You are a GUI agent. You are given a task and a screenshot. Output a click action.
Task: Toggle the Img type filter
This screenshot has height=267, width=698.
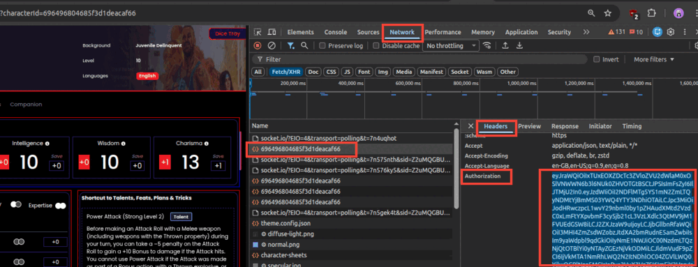pyautogui.click(x=383, y=72)
